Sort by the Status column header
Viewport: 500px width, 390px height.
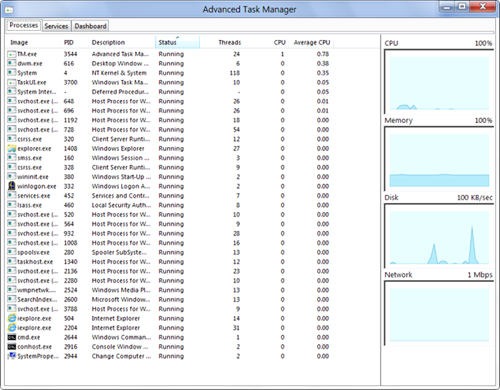[x=177, y=43]
